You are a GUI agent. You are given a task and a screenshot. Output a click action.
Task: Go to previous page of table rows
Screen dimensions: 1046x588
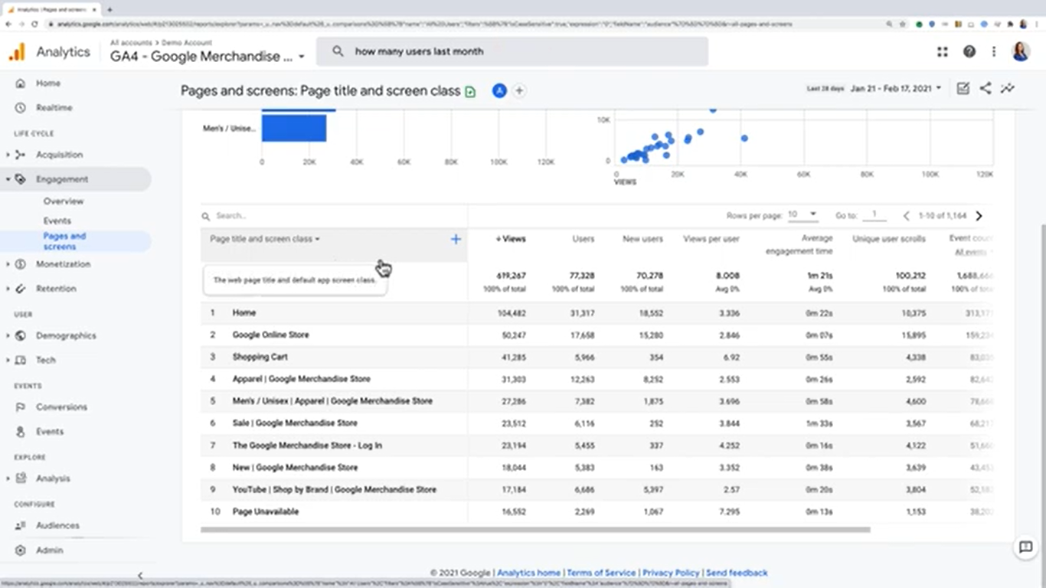(x=907, y=216)
